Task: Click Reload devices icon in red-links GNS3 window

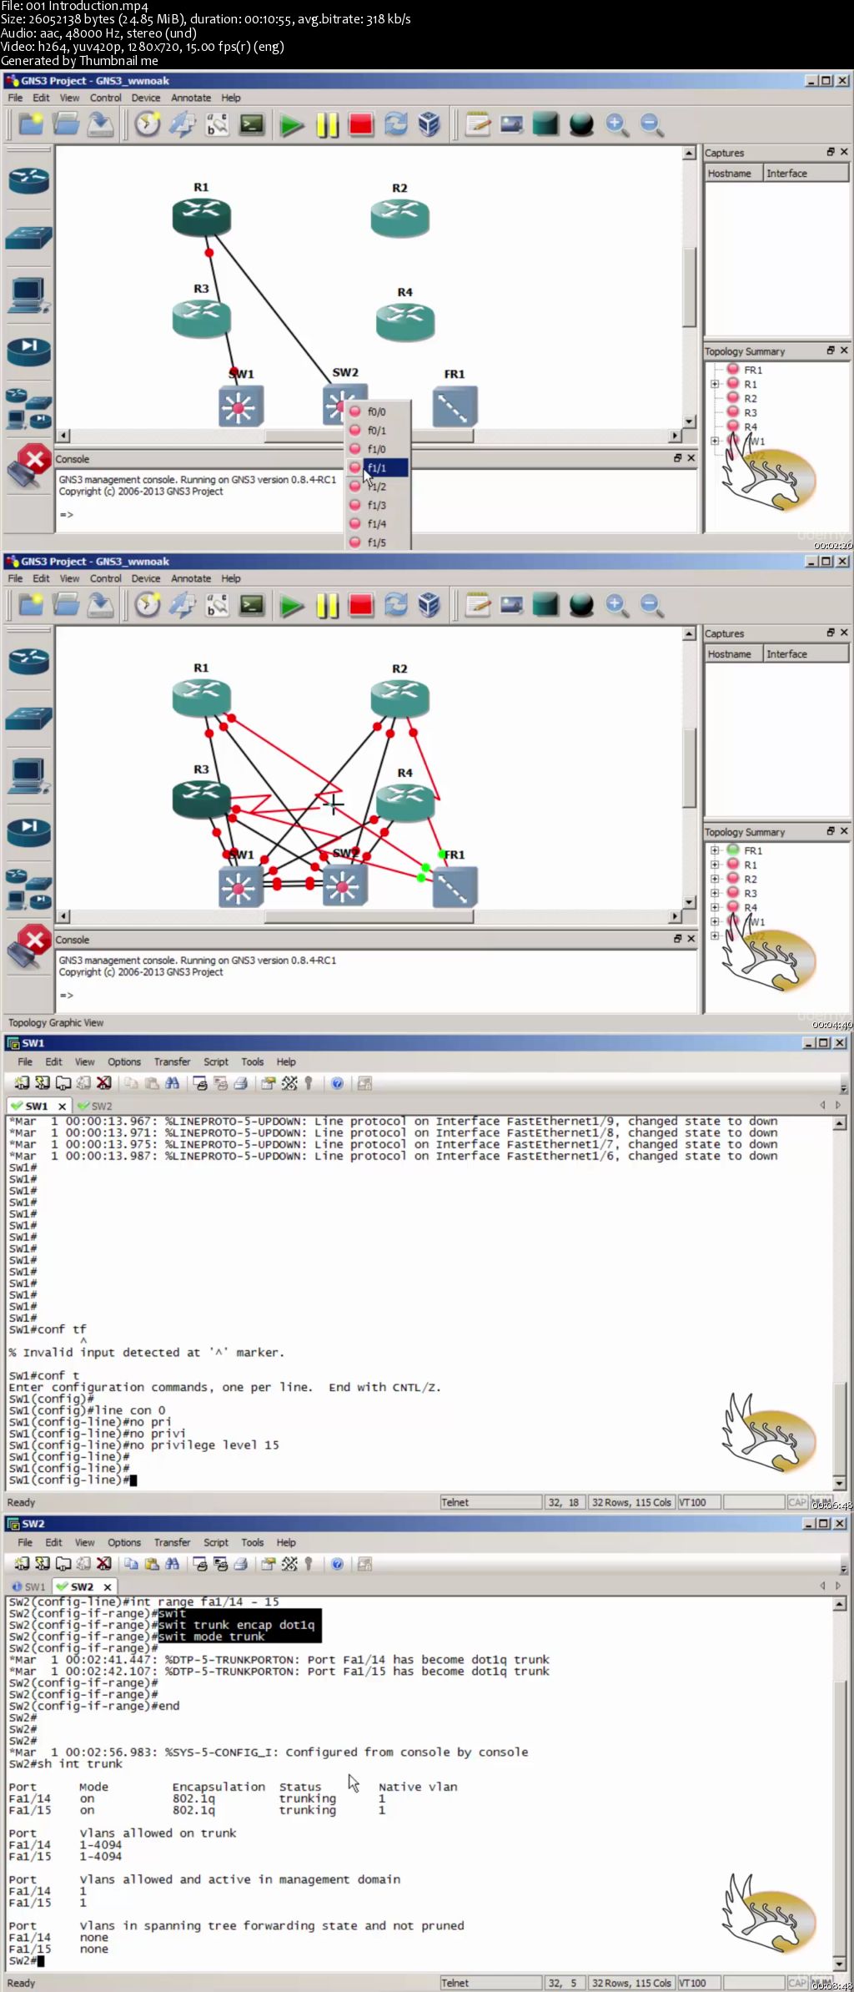Action: 395,605
